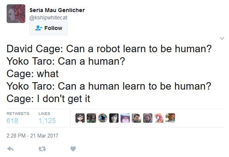Click the reply arrow icon
The height and width of the screenshot is (157, 229).
(10, 149)
